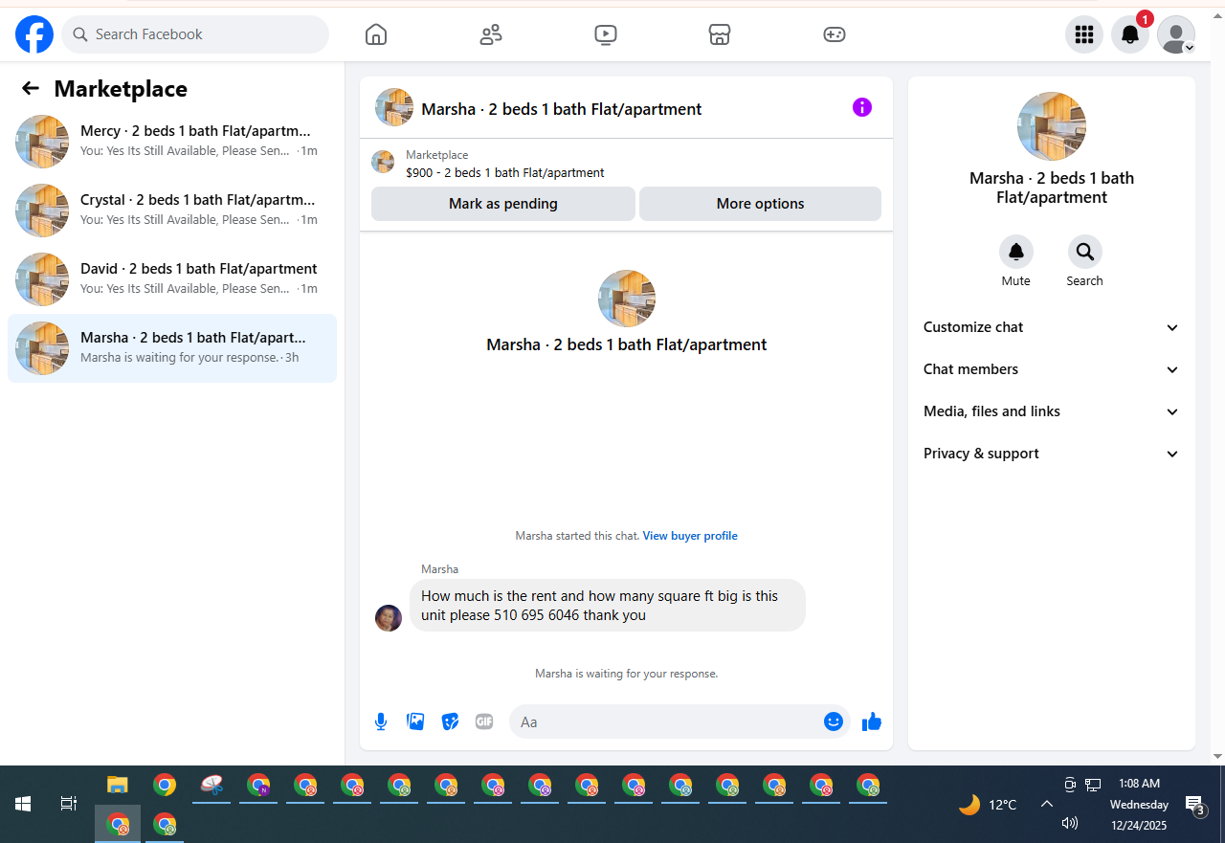This screenshot has height=843, width=1225.
Task: Click the microphone voice clip icon
Action: 381,721
